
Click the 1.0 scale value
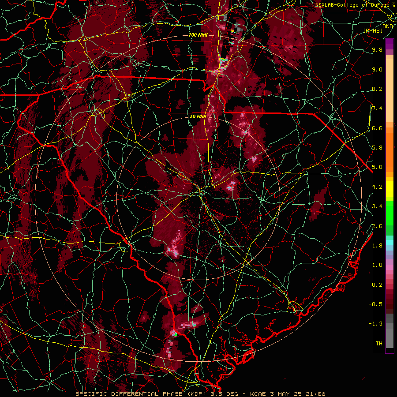[x=377, y=265]
